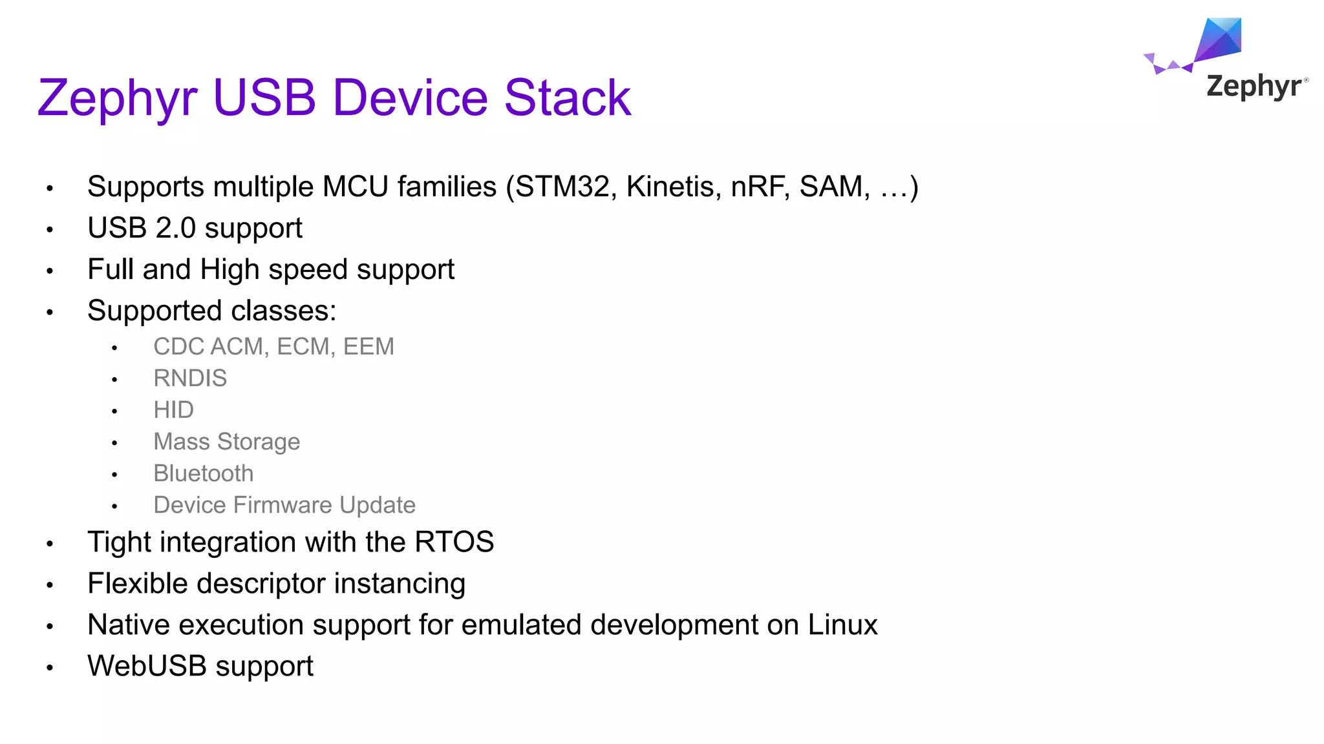The height and width of the screenshot is (744, 1324).
Task: Click the "Native execution support" bullet line
Action: tap(482, 625)
